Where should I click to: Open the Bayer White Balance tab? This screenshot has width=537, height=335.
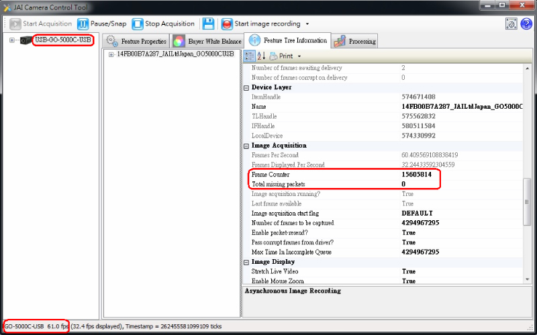point(207,42)
